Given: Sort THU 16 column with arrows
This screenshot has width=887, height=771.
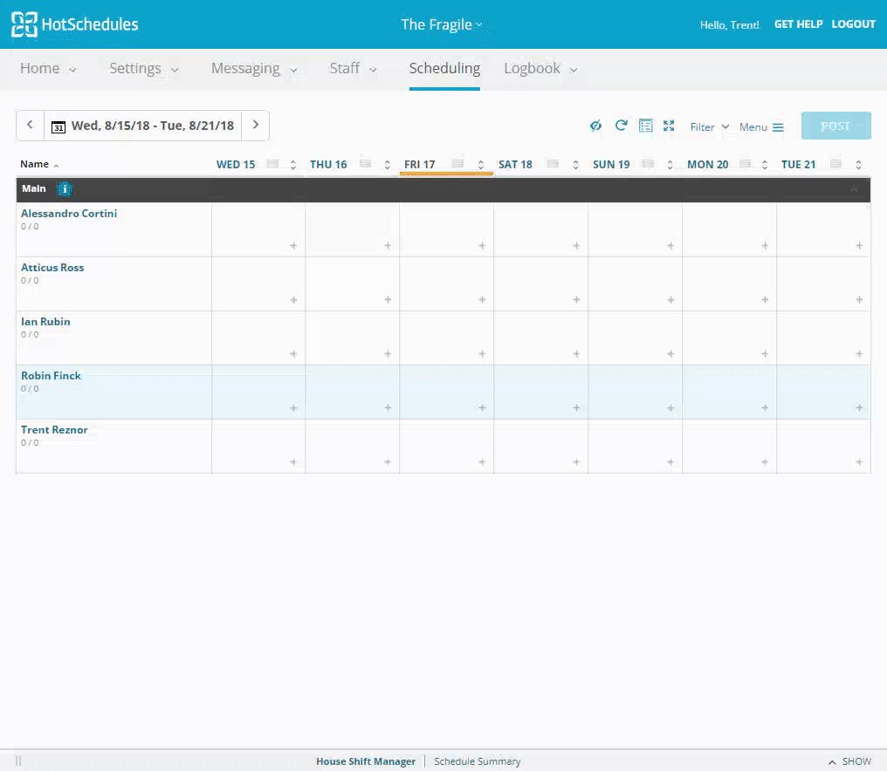Looking at the screenshot, I should point(387,165).
